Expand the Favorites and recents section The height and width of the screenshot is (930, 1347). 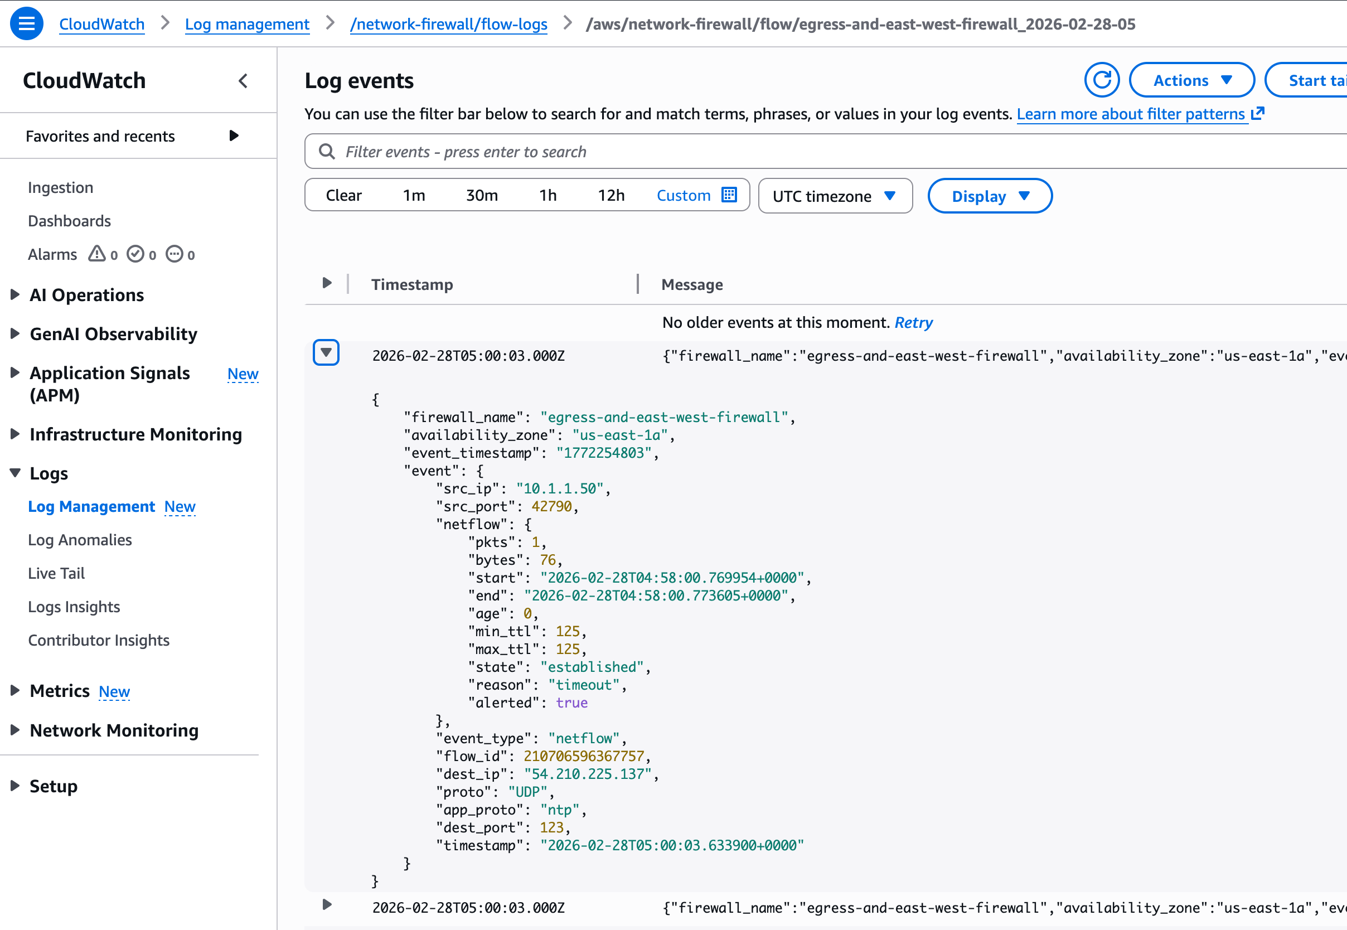pyautogui.click(x=234, y=136)
